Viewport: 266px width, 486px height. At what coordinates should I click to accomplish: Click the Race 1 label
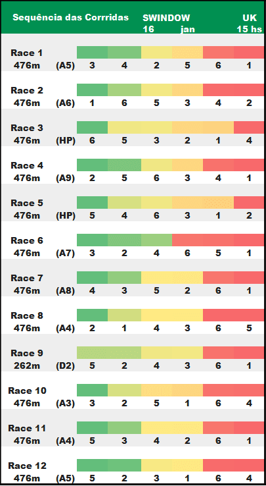pos(26,53)
